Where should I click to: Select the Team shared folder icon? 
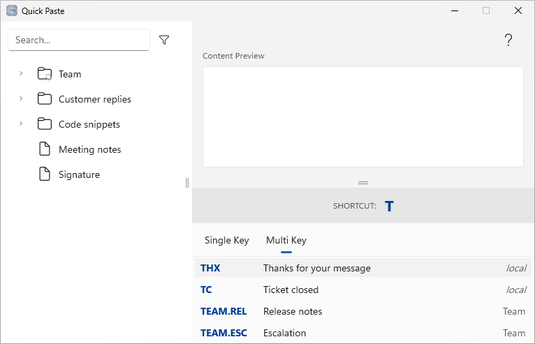[45, 74]
